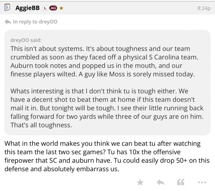The height and width of the screenshot is (191, 215).
Task: Click the name dreyOO in the reply-to line
Action: coord(48,22)
